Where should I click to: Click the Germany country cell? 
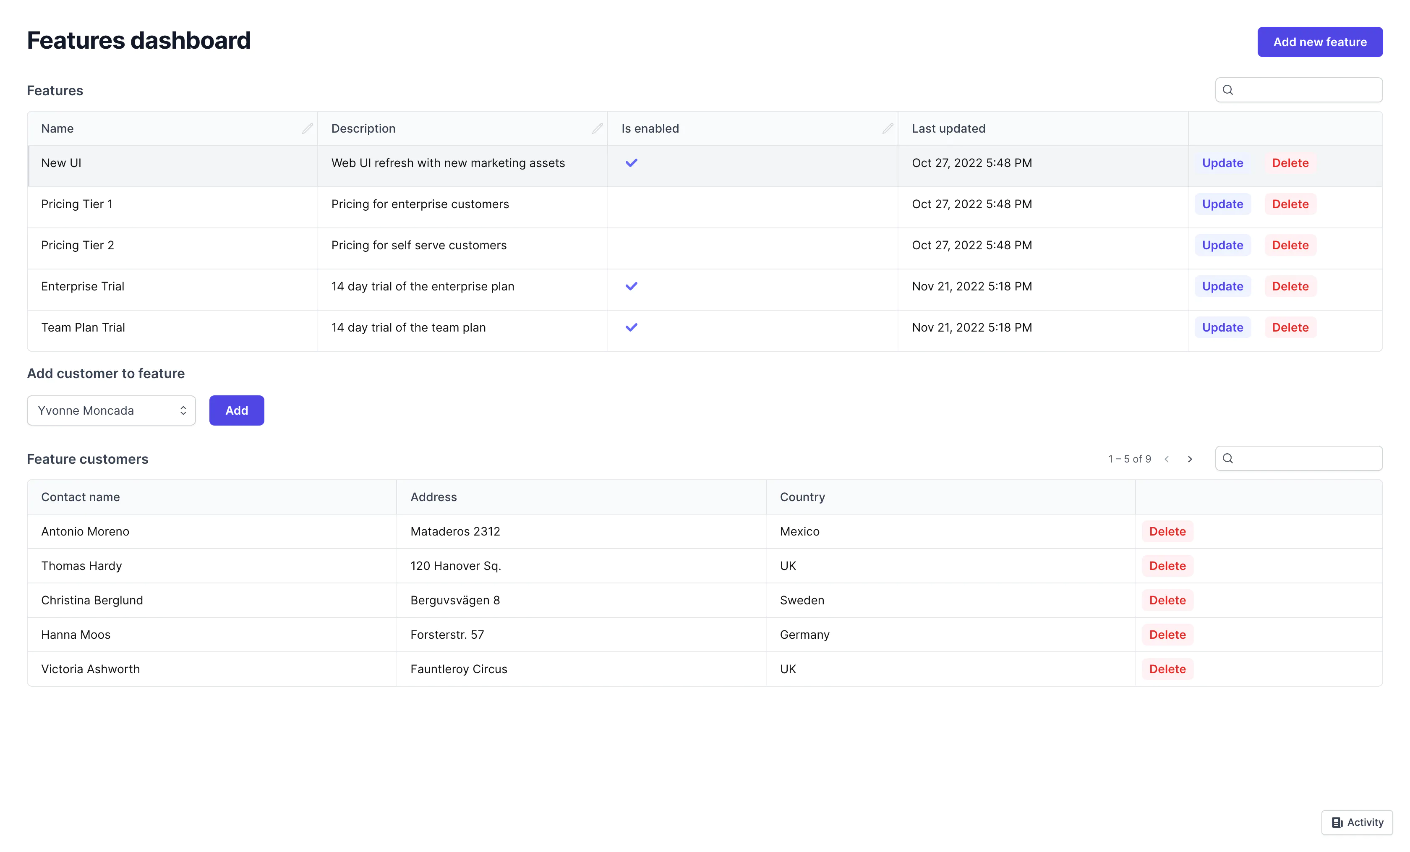950,635
